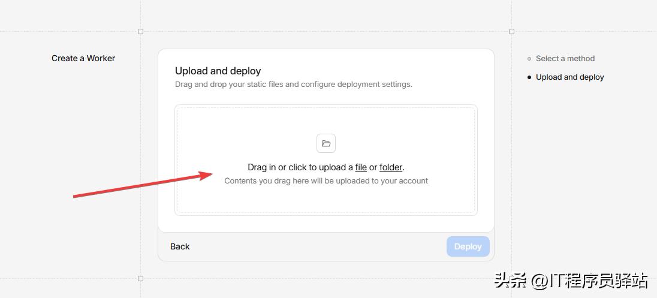This screenshot has width=657, height=298.
Task: Click the 头条 @IT程序员驿站 watermark
Action: [571, 281]
